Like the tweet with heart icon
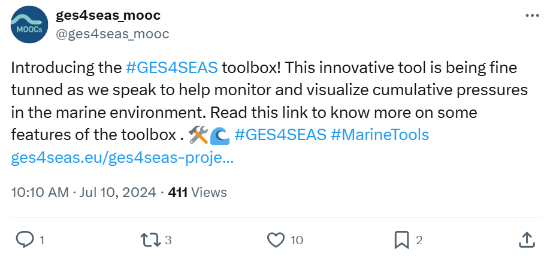Image resolution: width=553 pixels, height=258 pixels. [x=276, y=240]
